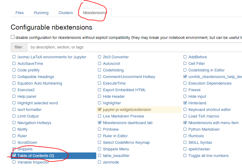
Task: Disable the Hinterland extension
Action: point(185,103)
